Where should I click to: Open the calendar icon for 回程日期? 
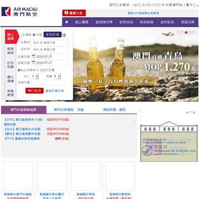coord(34,62)
